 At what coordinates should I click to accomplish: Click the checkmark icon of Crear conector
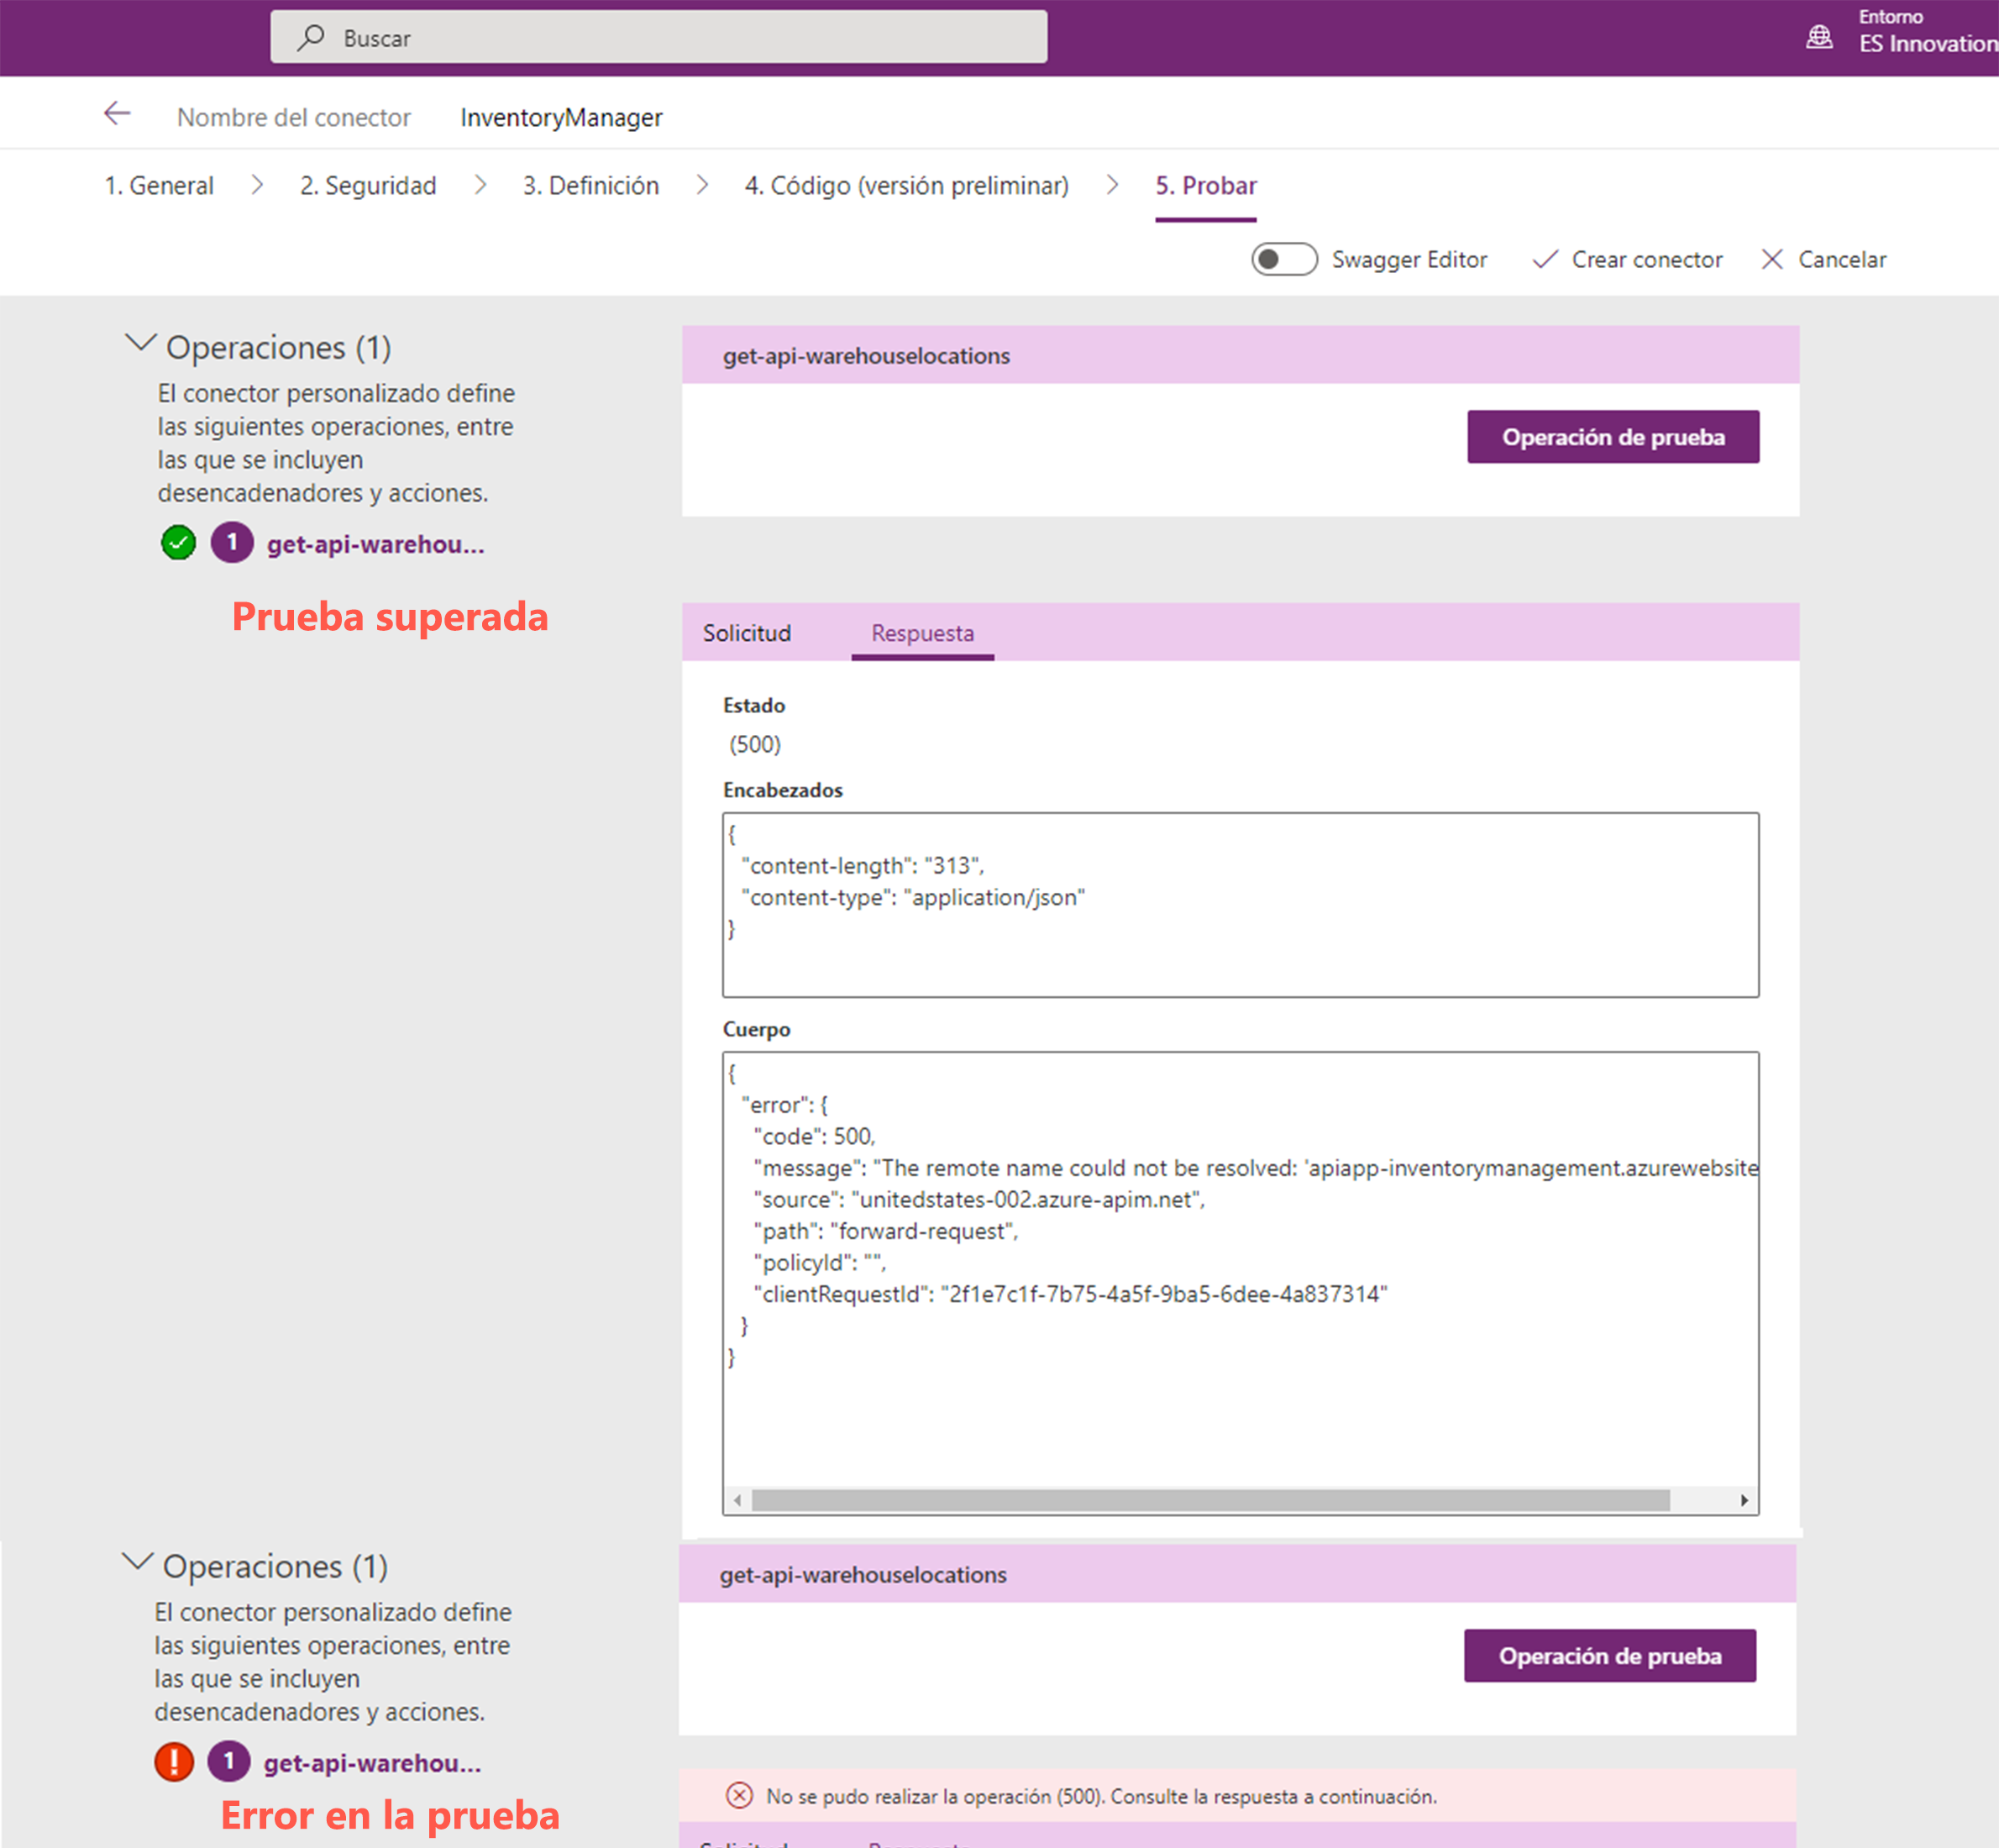click(x=1545, y=260)
